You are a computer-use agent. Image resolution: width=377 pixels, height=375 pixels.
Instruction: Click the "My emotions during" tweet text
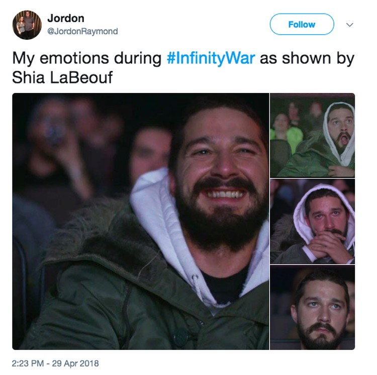(x=87, y=58)
